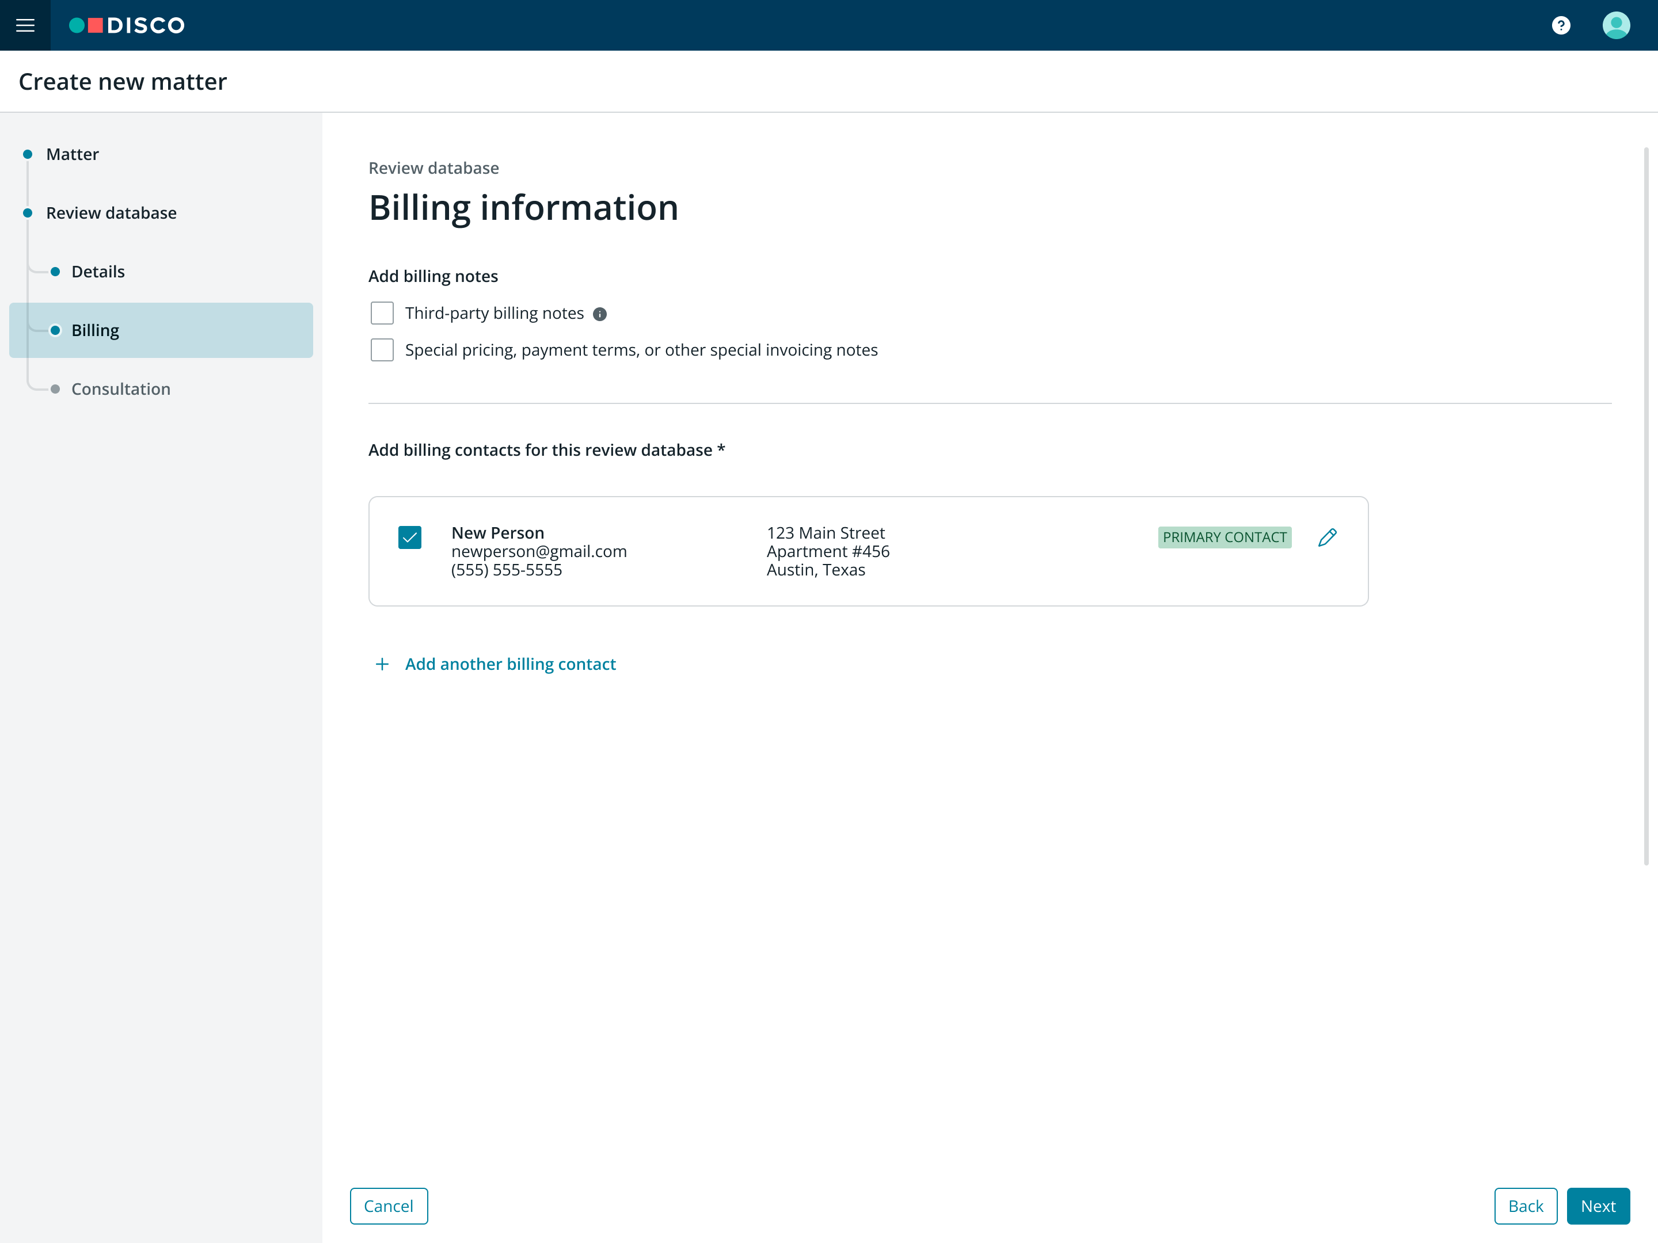Click the Apartment #456 line
This screenshot has width=1658, height=1243.
828,551
